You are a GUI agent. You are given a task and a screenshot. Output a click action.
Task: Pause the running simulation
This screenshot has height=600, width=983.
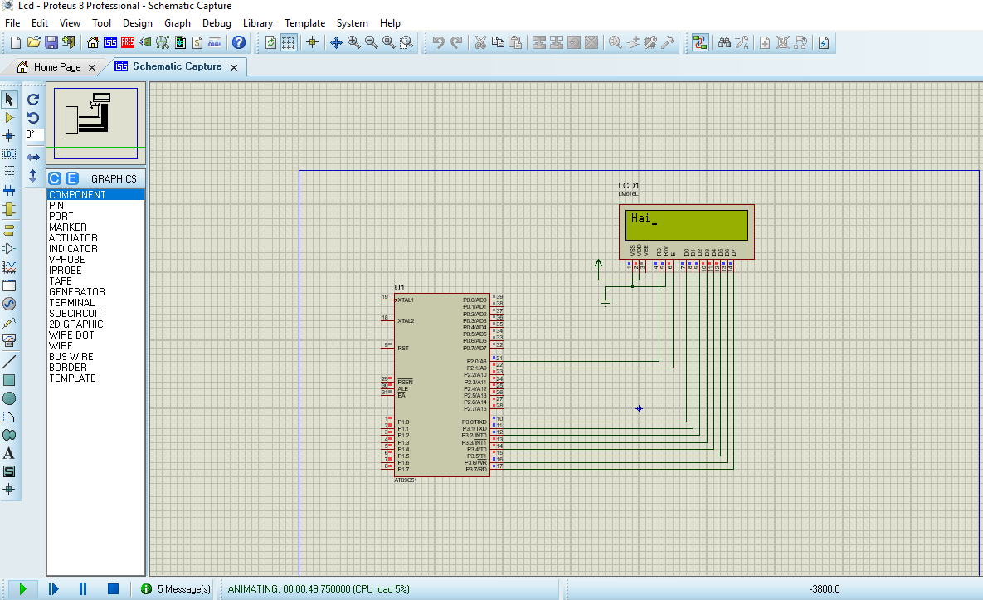tap(82, 588)
